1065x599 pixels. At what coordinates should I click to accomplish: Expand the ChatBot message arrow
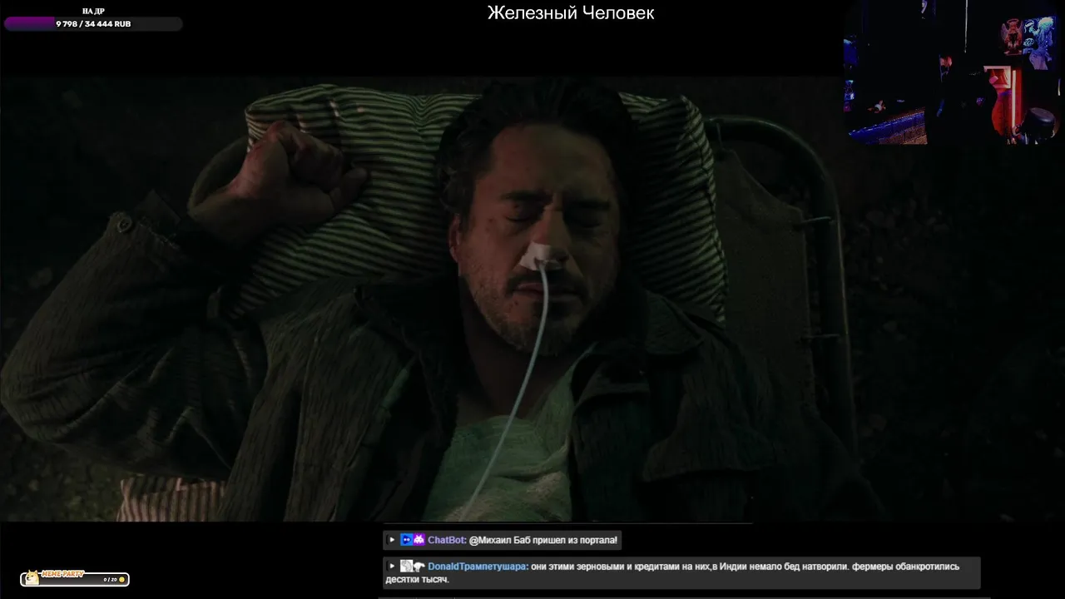point(392,540)
